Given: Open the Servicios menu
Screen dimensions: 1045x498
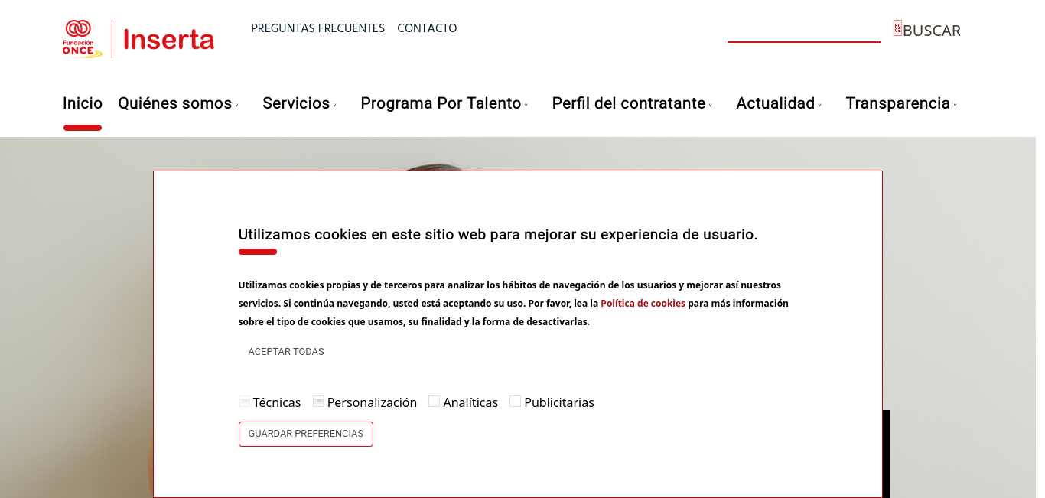Looking at the screenshot, I should 296,103.
